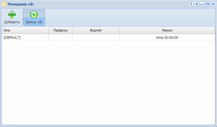Maximize the Менеджер cdr window

click(x=207, y=4)
